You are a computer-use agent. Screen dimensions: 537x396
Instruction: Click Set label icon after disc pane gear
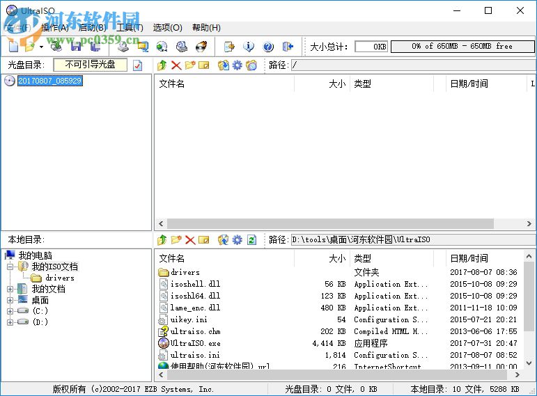251,65
